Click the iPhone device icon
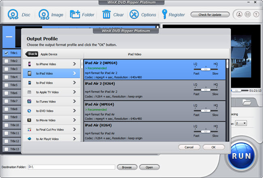 click(x=30, y=64)
